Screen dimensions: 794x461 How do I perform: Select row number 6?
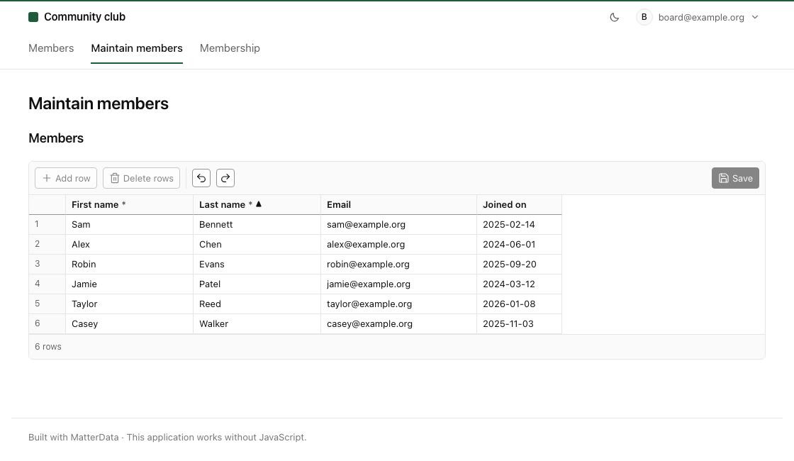click(x=47, y=323)
